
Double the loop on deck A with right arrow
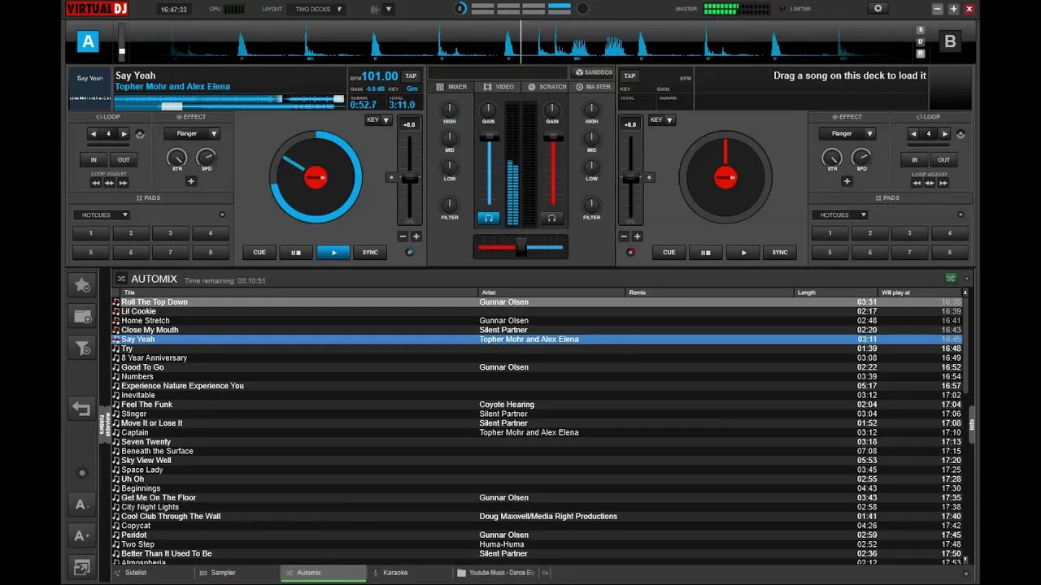[124, 133]
